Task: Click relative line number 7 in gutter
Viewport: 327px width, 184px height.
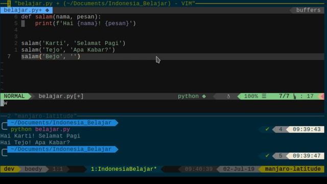Action: tap(9, 57)
